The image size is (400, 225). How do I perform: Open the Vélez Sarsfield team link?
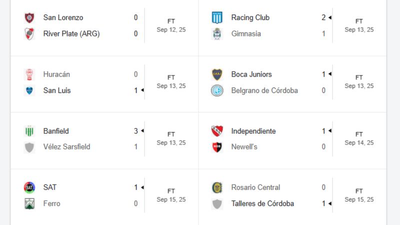(66, 147)
